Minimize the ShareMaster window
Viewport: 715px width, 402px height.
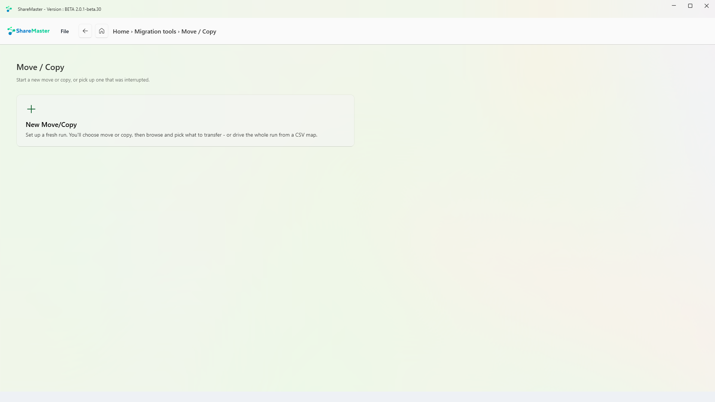[674, 6]
